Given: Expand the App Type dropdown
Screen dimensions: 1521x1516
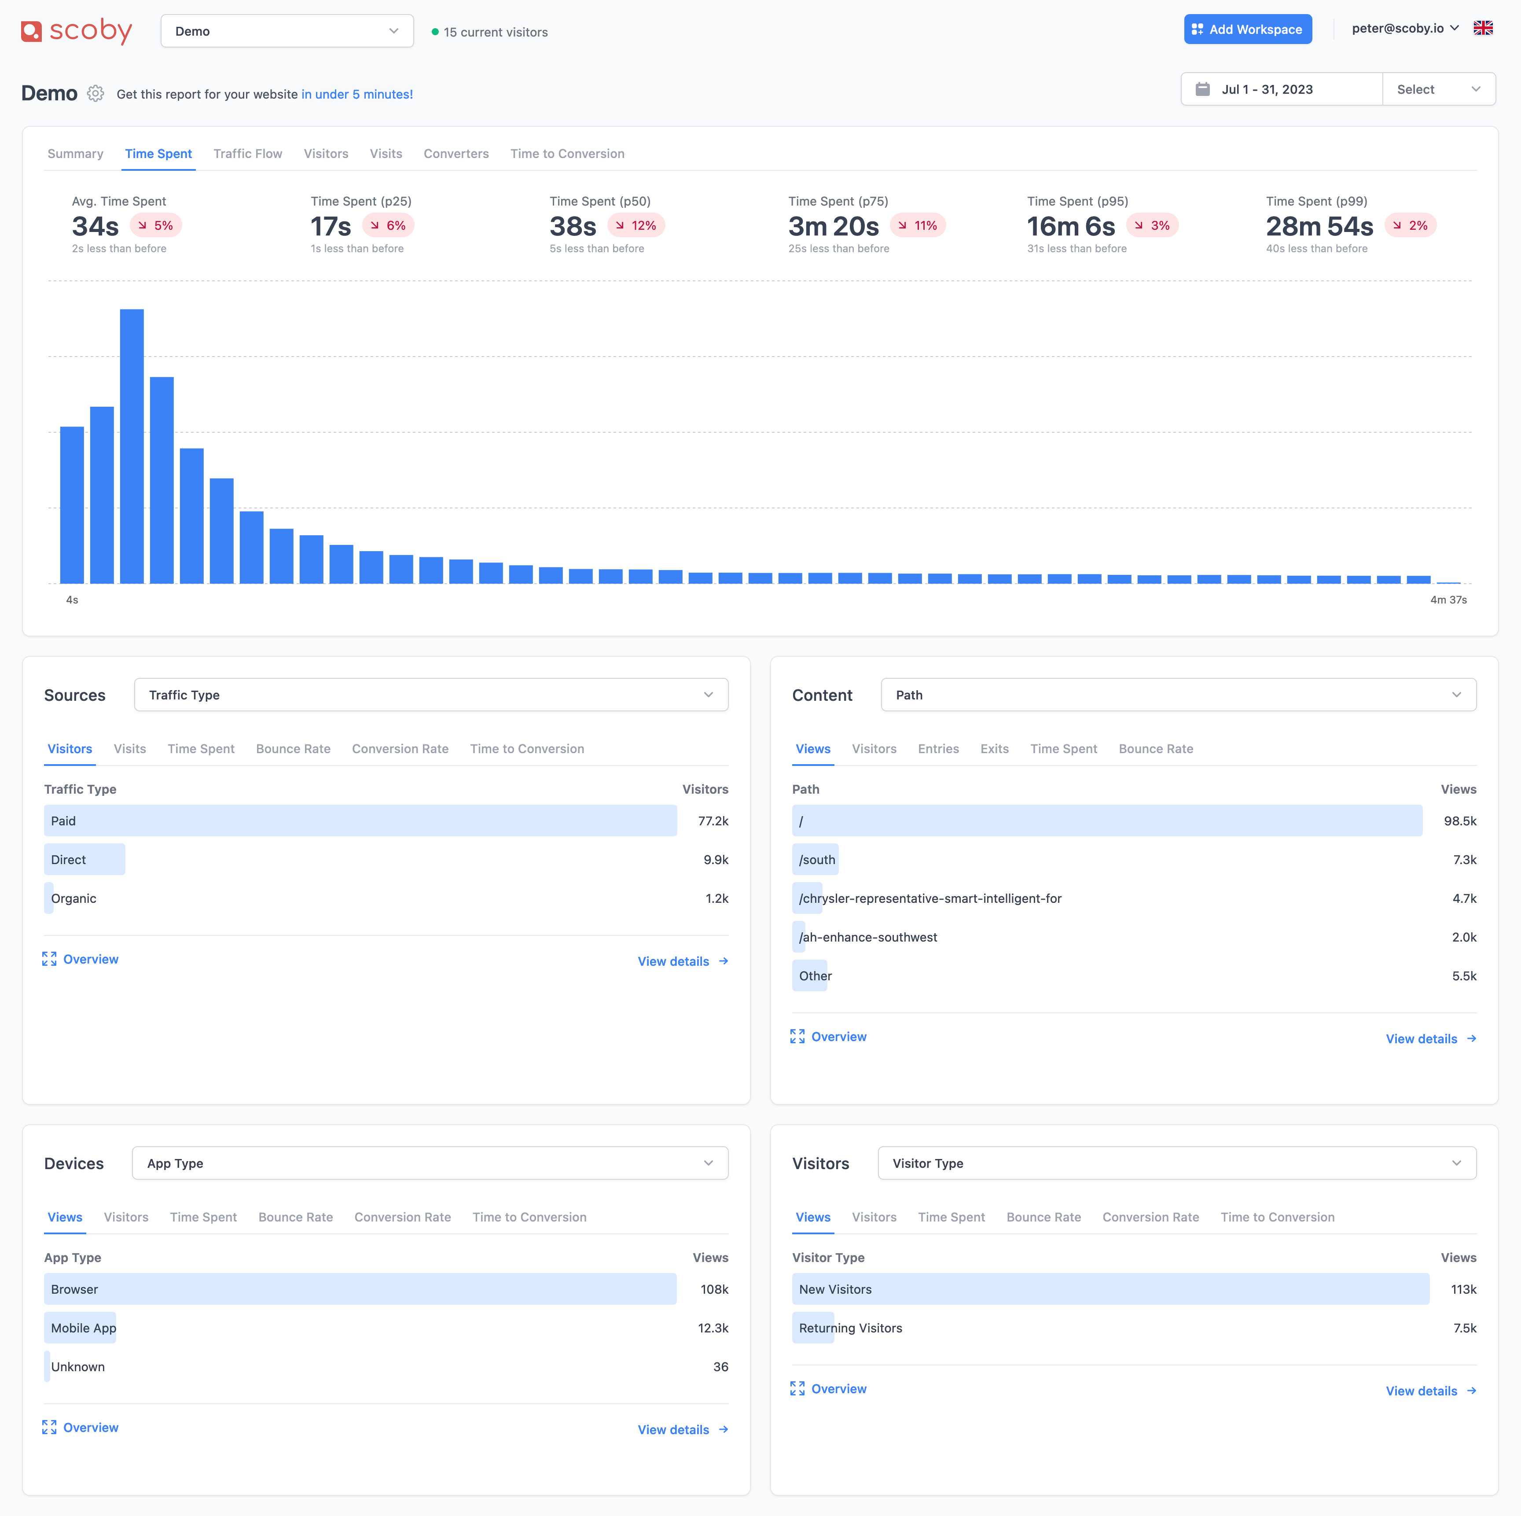Looking at the screenshot, I should (430, 1163).
